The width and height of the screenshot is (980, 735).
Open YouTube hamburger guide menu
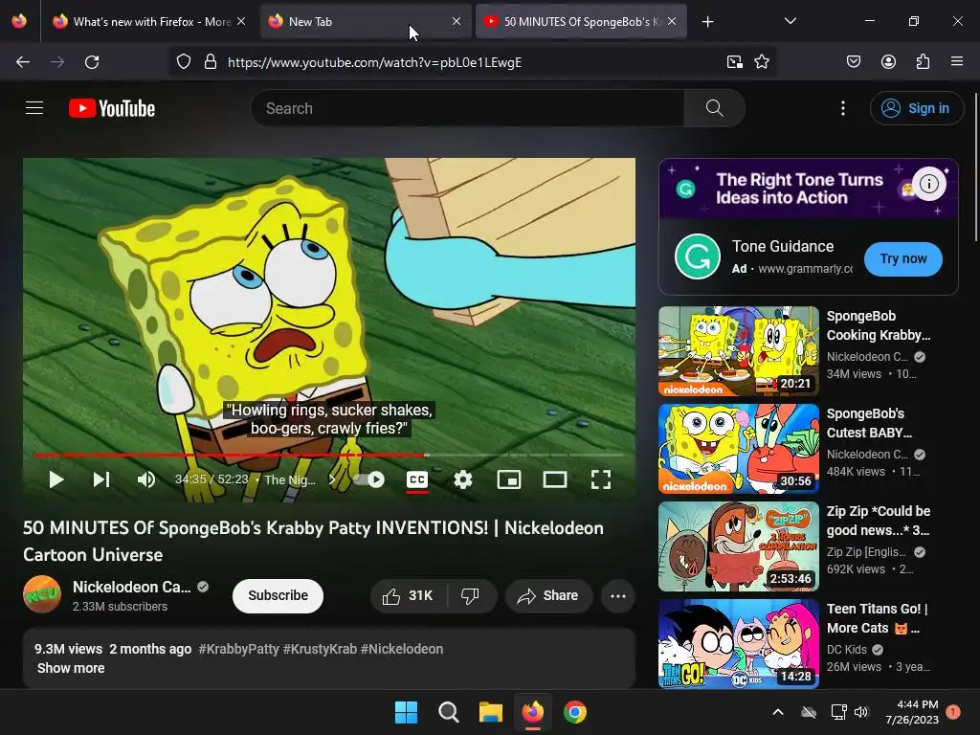(x=34, y=108)
